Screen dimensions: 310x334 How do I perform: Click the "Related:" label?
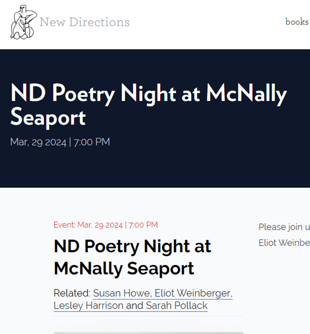click(x=72, y=293)
